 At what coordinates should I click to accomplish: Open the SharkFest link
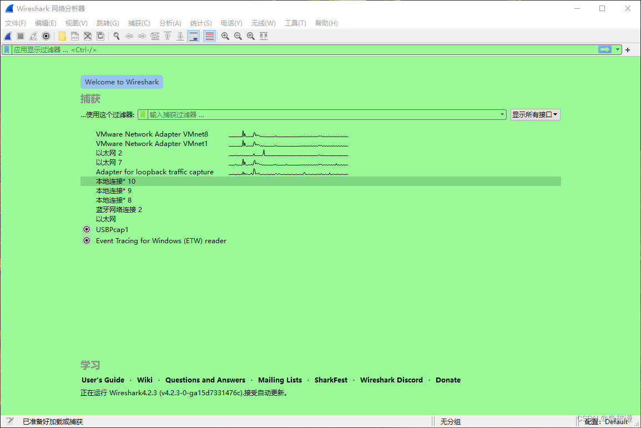pos(331,380)
